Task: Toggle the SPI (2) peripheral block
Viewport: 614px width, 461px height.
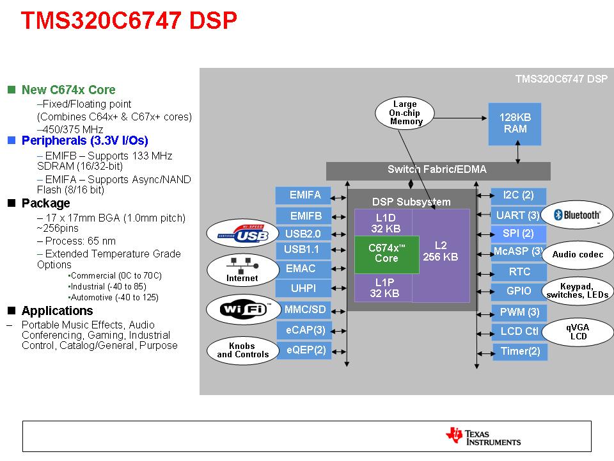Action: [x=520, y=234]
